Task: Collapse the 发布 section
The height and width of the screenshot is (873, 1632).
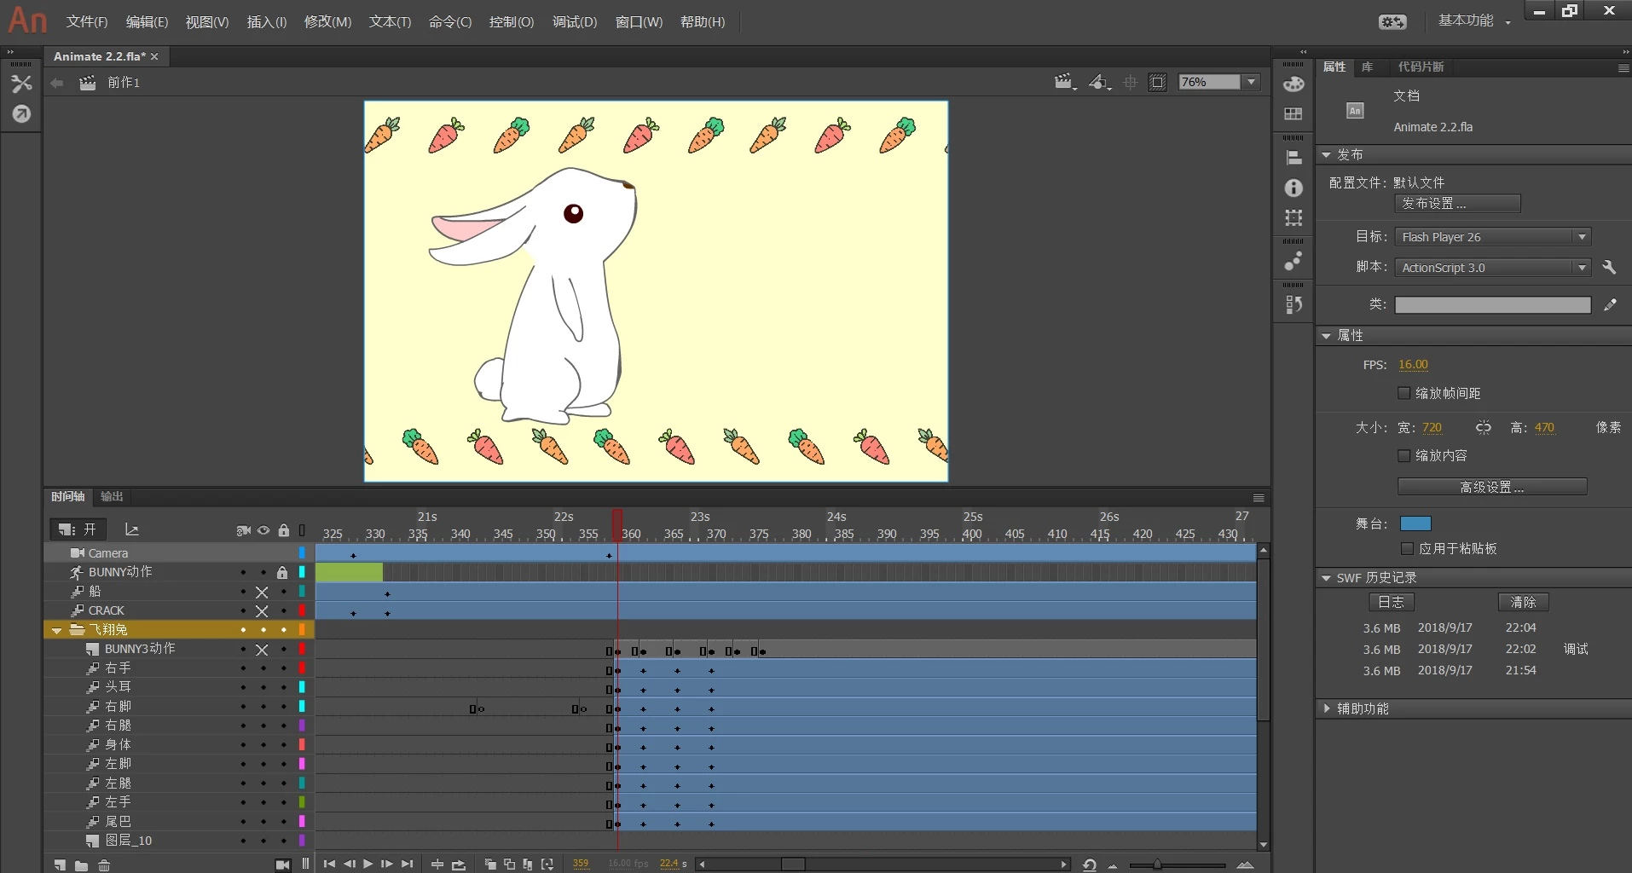Action: pyautogui.click(x=1326, y=155)
